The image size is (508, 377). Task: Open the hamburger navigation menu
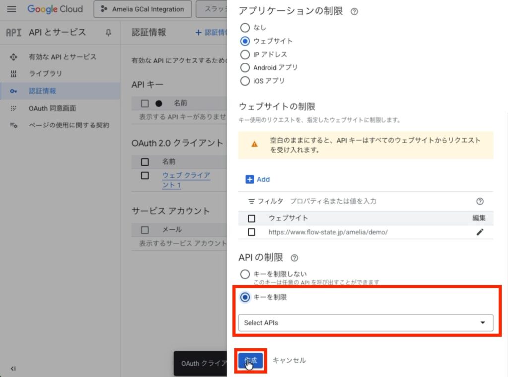click(12, 9)
